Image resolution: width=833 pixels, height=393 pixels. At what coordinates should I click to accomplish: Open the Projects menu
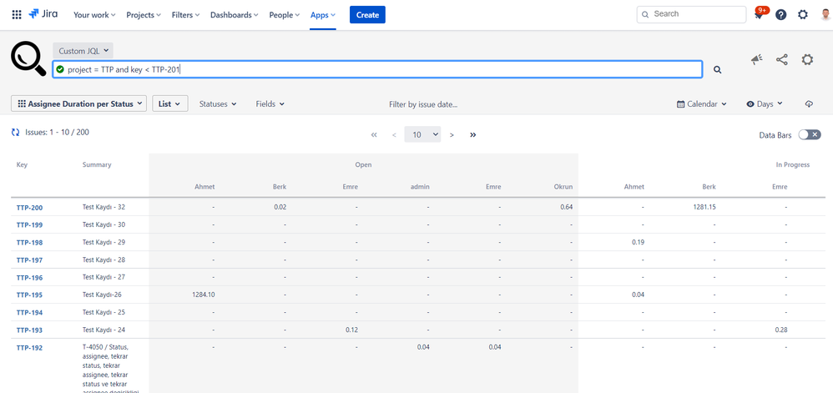(x=144, y=15)
